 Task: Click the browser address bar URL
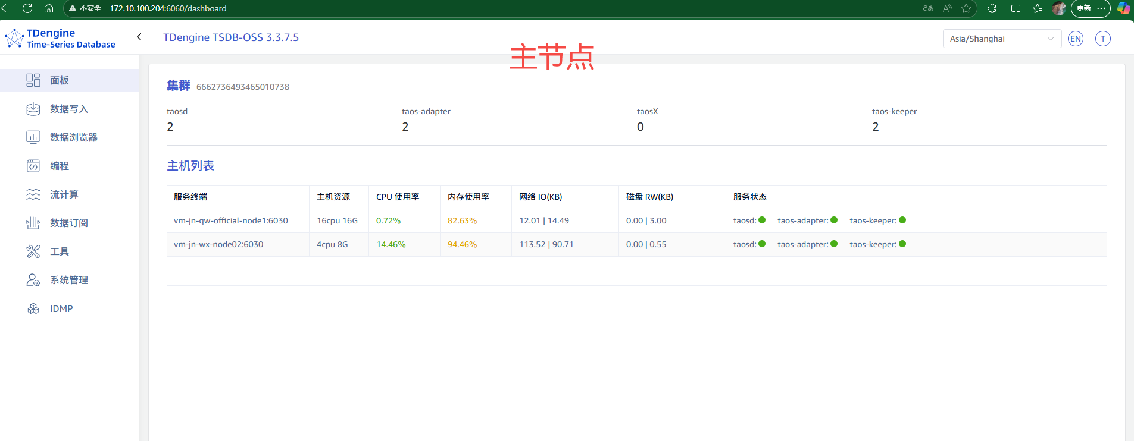pyautogui.click(x=168, y=8)
